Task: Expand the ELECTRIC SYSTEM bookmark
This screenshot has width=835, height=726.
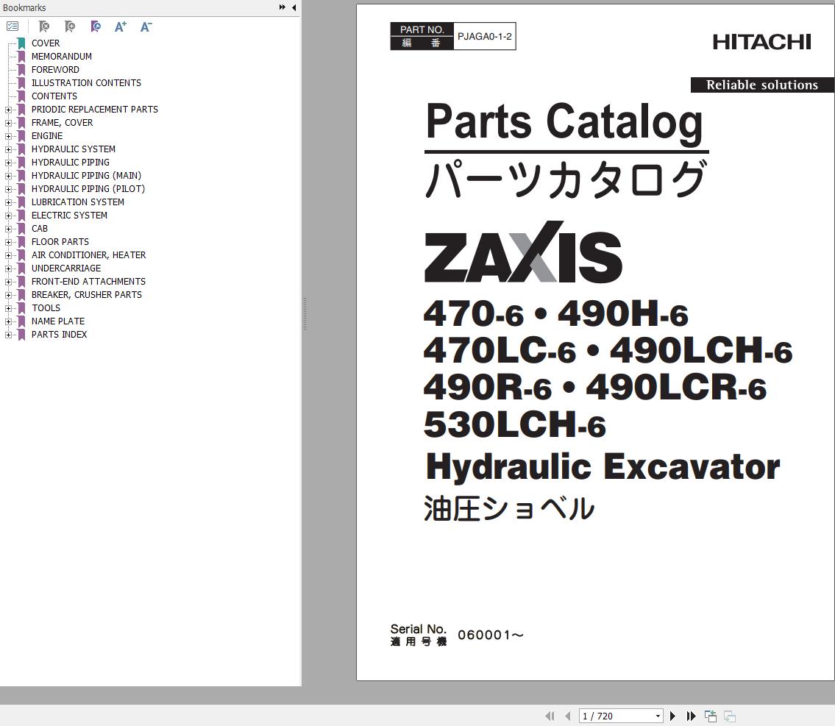Action: click(8, 216)
